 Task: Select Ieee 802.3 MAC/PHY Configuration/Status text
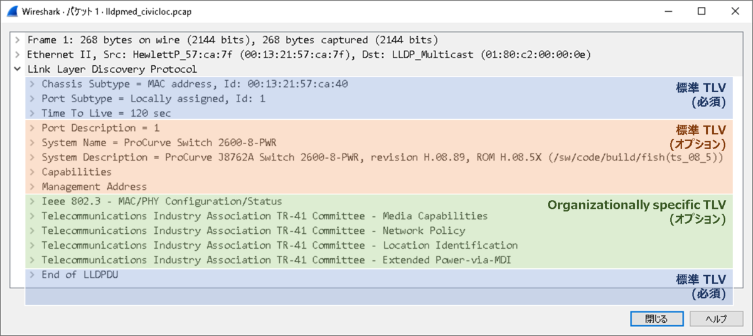point(162,201)
